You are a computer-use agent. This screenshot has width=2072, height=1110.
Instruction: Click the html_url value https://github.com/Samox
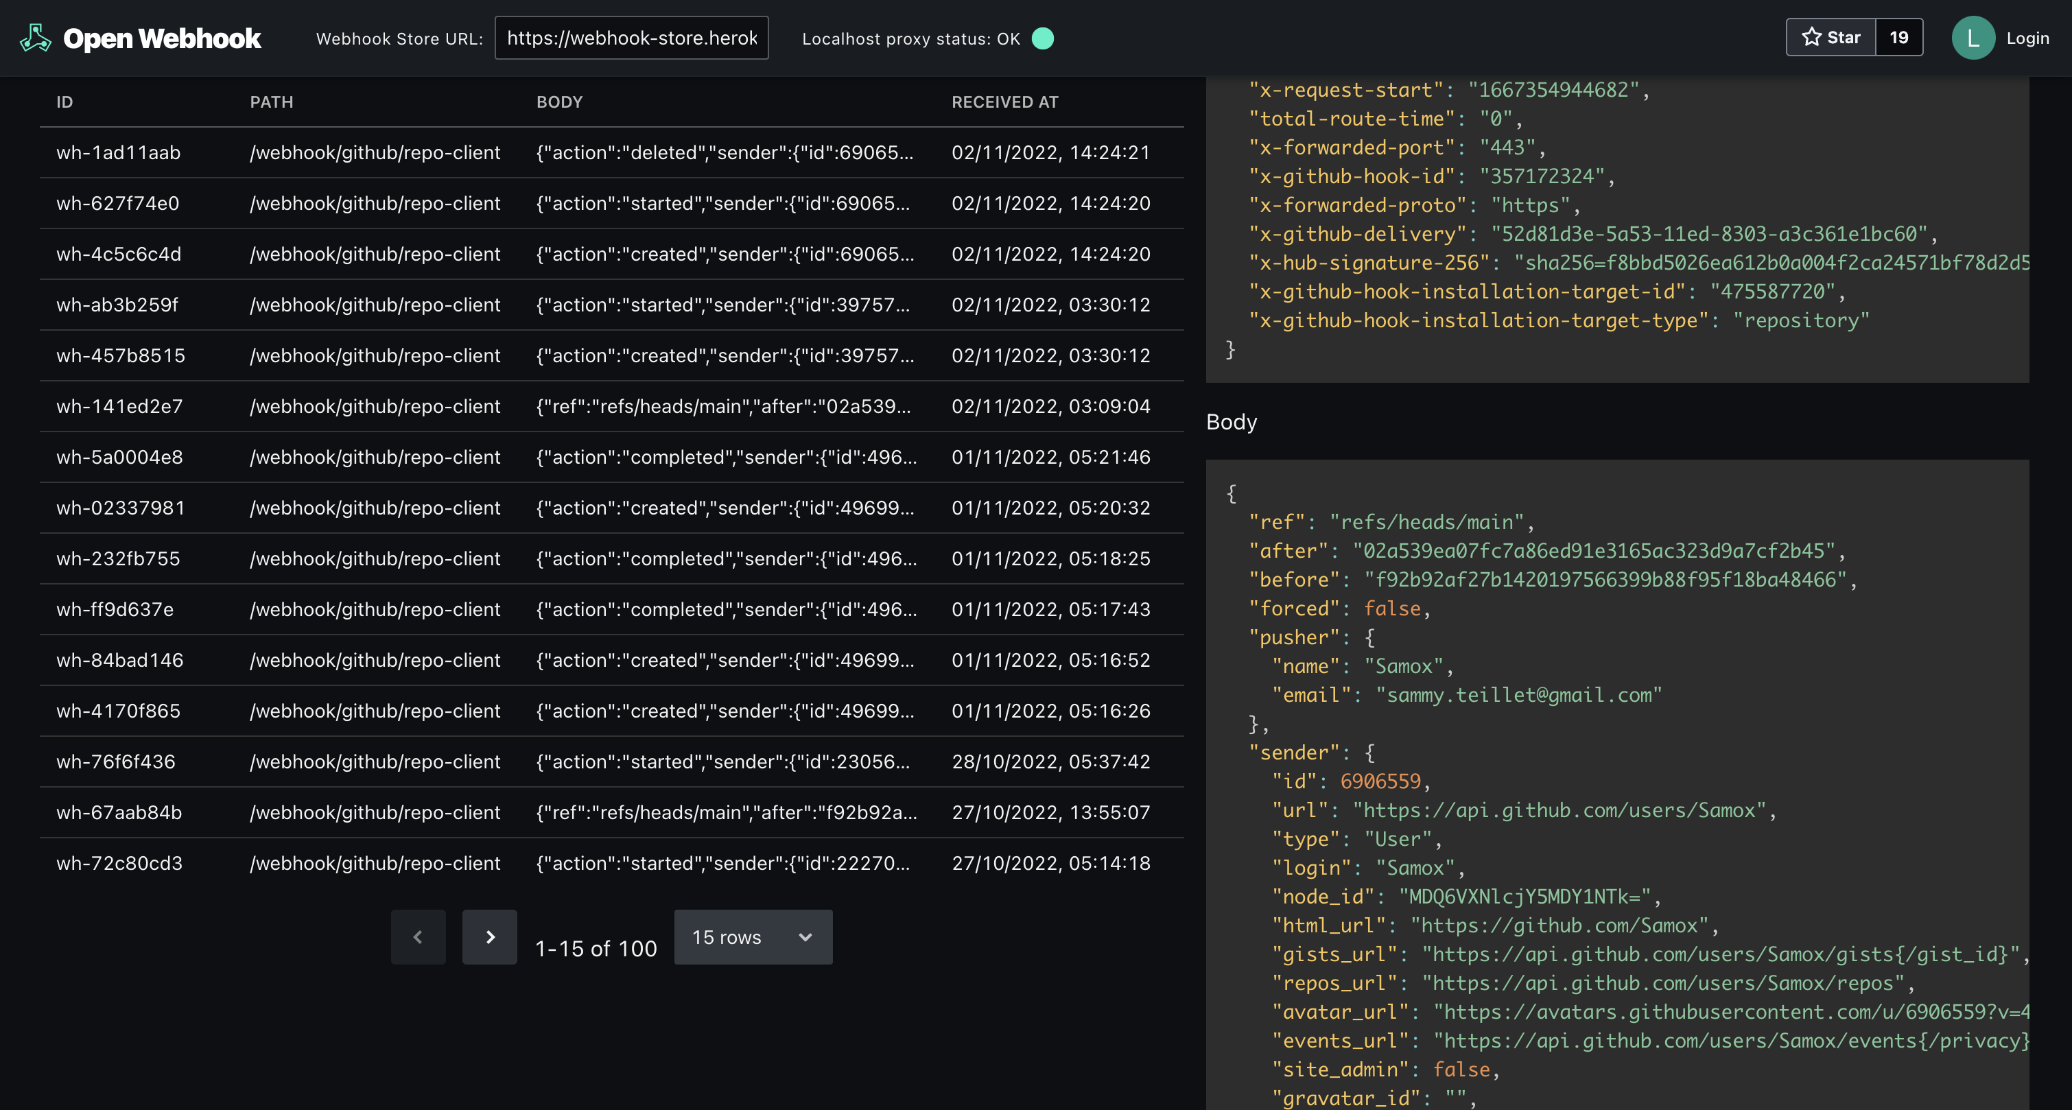pyautogui.click(x=1559, y=926)
